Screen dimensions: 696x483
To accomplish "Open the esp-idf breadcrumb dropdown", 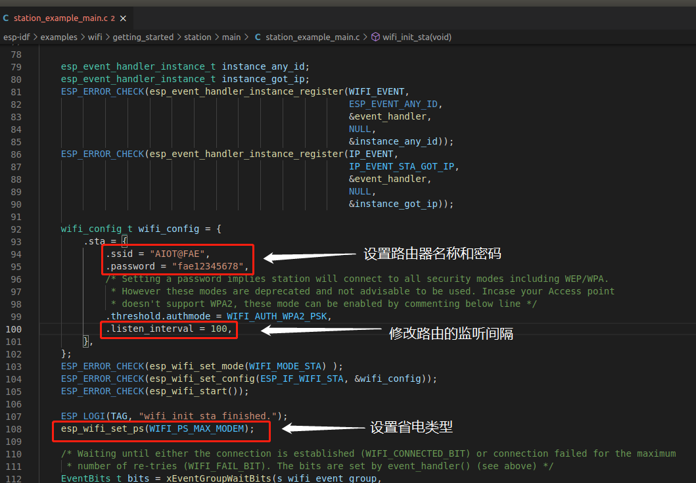I will (17, 37).
